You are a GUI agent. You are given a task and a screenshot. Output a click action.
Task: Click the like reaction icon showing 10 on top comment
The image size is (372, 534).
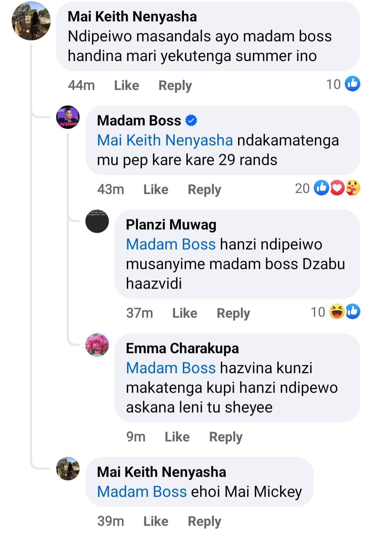click(x=352, y=84)
